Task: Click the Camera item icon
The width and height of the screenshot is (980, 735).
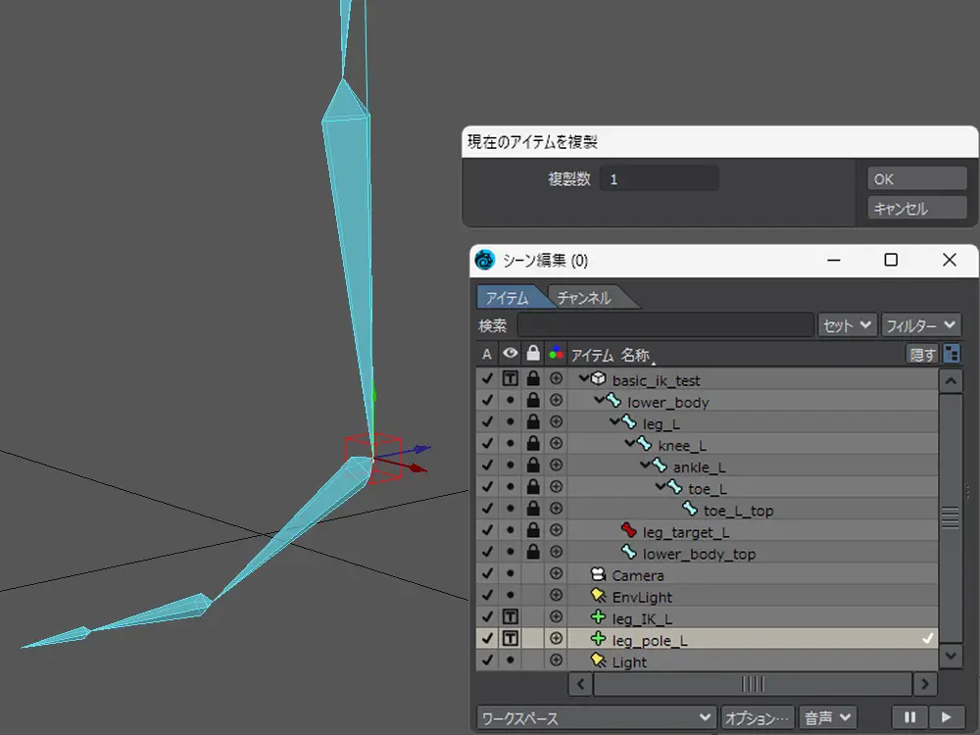Action: coord(598,575)
